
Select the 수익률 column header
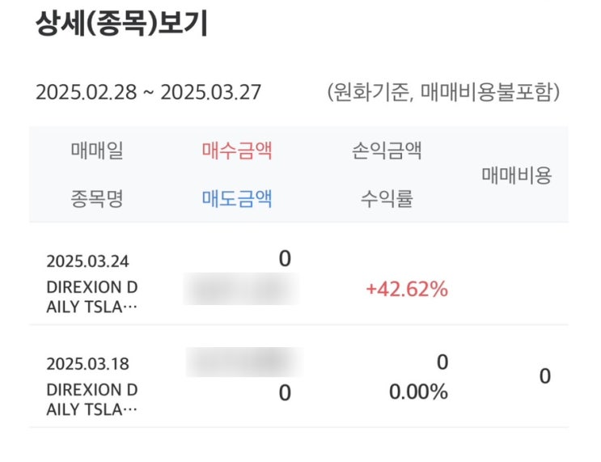pos(387,198)
